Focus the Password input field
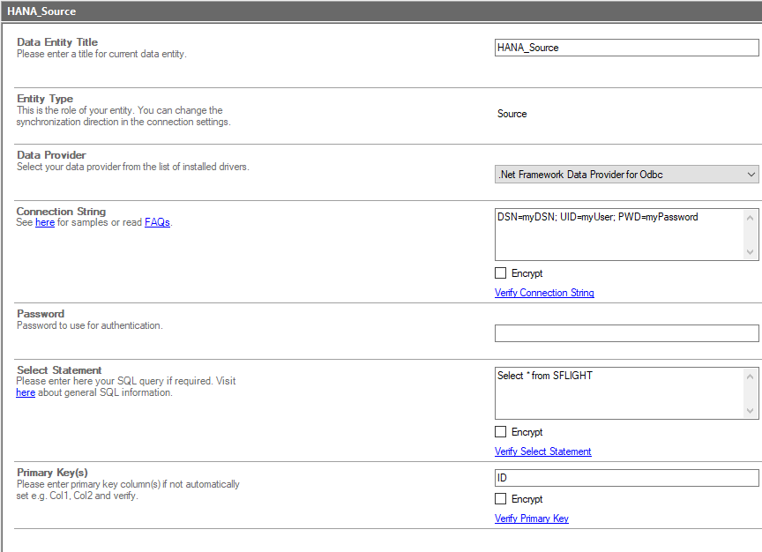Image resolution: width=762 pixels, height=552 pixels. coord(626,333)
